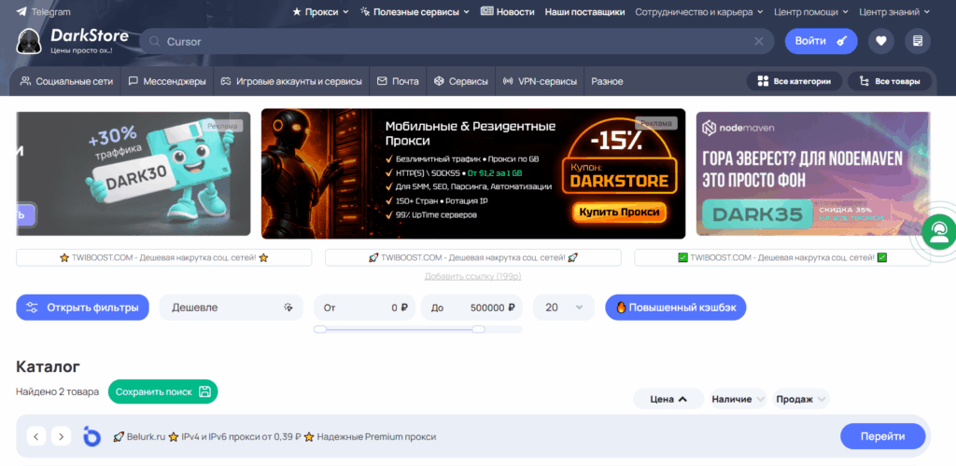Click Повышенный кэшбэк button

pyautogui.click(x=676, y=308)
